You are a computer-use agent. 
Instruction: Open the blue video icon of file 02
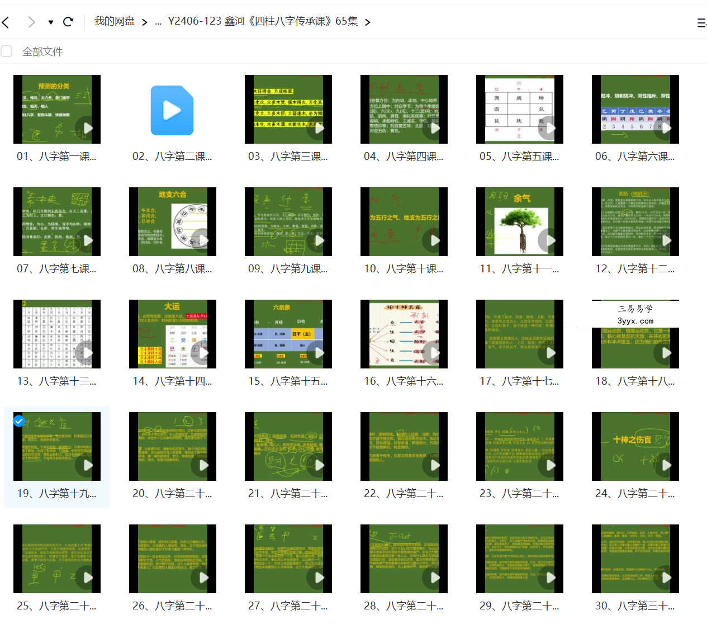click(x=172, y=110)
